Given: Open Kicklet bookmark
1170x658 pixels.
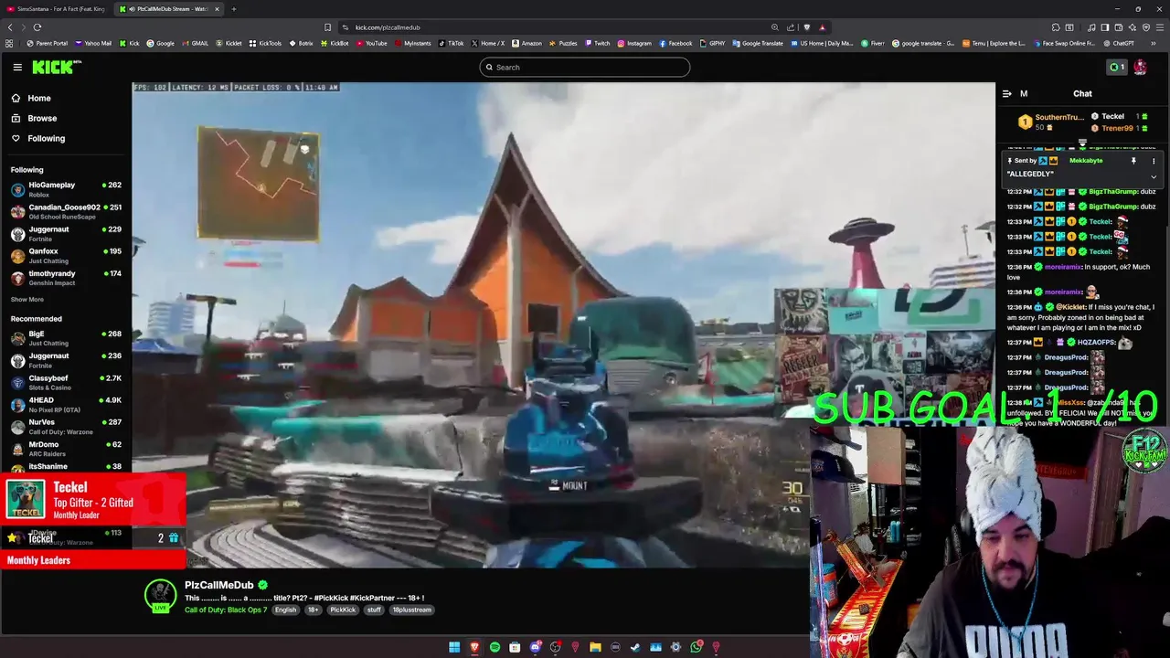Looking at the screenshot, I should click(x=229, y=43).
